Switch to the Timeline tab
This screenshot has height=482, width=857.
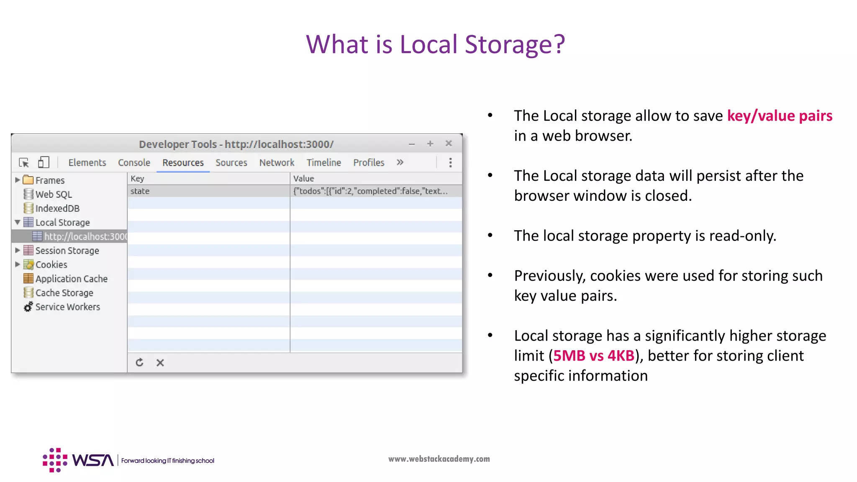click(323, 162)
